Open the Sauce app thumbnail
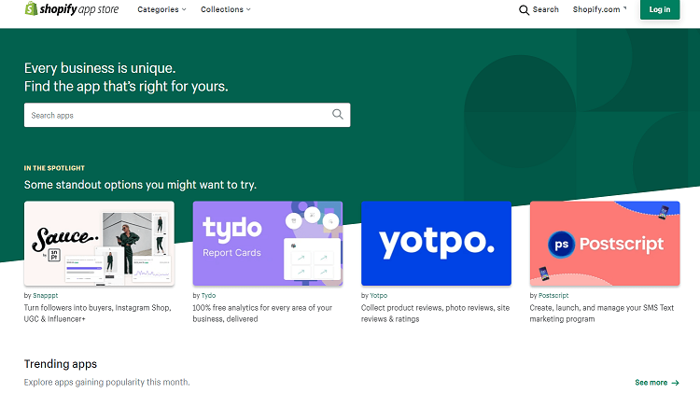700x393 pixels. [99, 244]
